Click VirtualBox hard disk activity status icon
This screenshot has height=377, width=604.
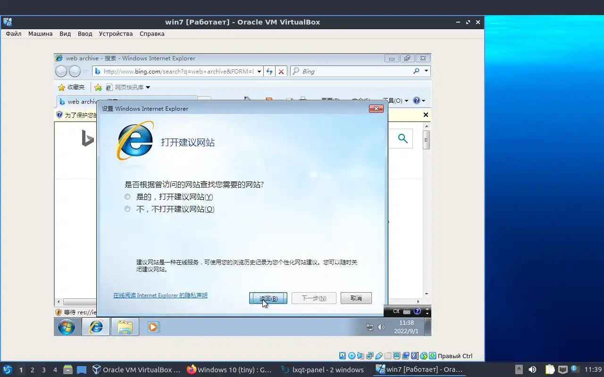click(x=343, y=356)
